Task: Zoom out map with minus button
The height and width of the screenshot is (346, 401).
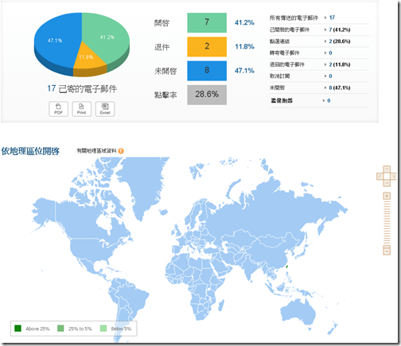Action: pos(387,251)
